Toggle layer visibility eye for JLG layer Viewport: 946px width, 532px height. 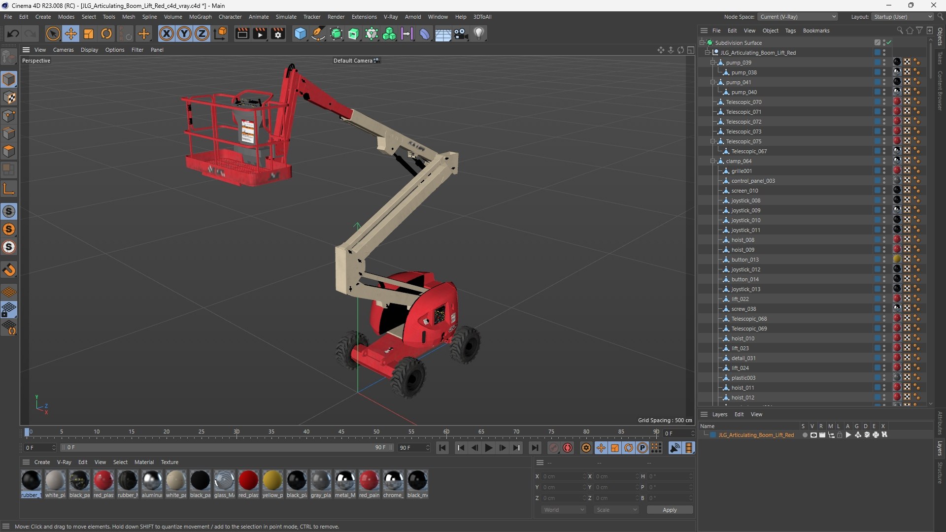tap(813, 435)
